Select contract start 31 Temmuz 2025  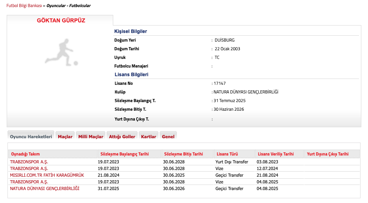coord(230,101)
